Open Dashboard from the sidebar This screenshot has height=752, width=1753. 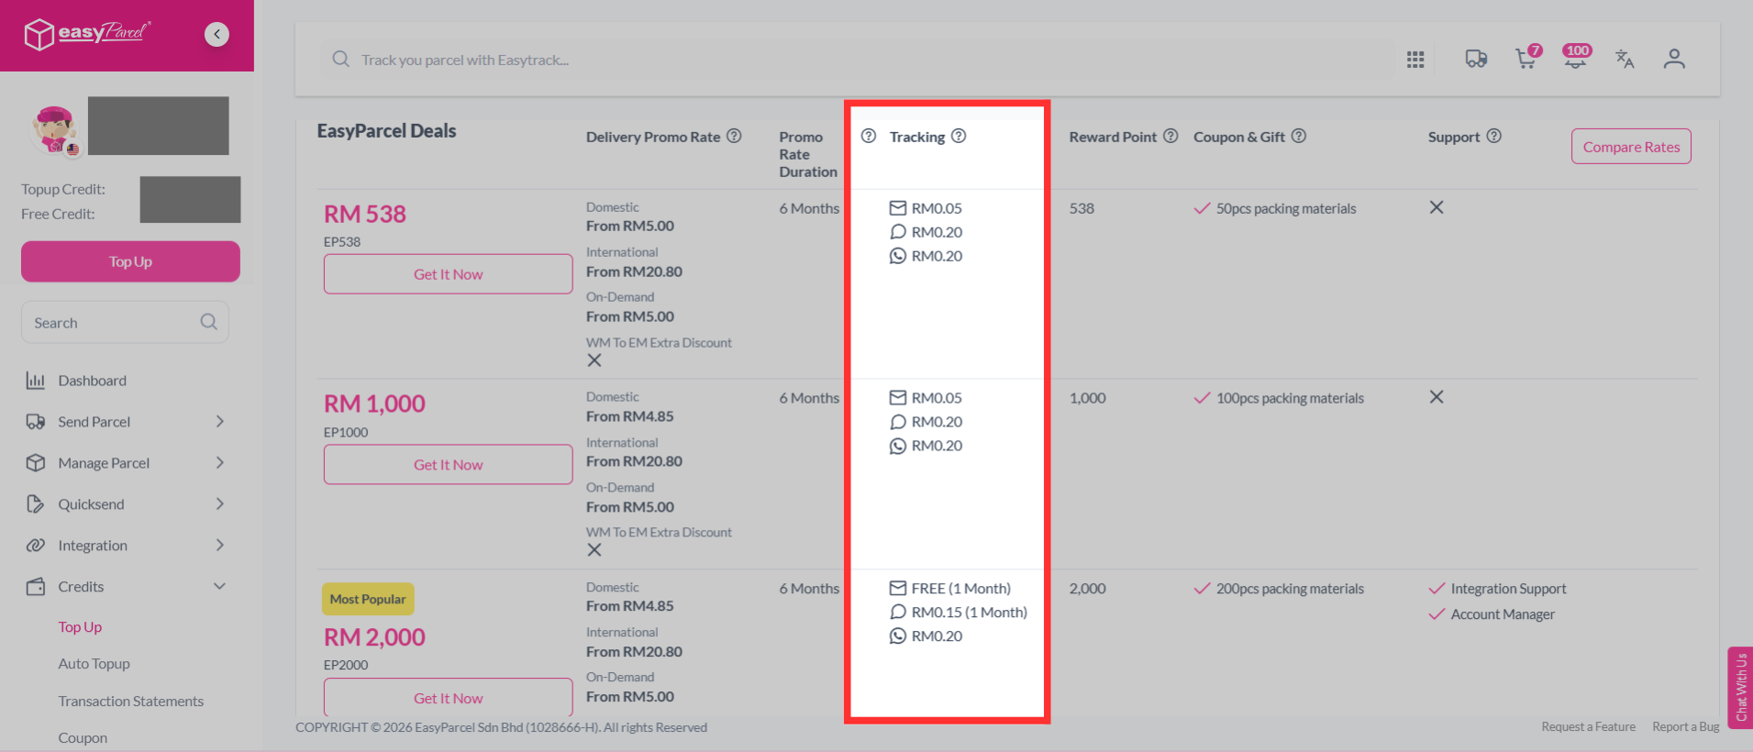coord(92,381)
